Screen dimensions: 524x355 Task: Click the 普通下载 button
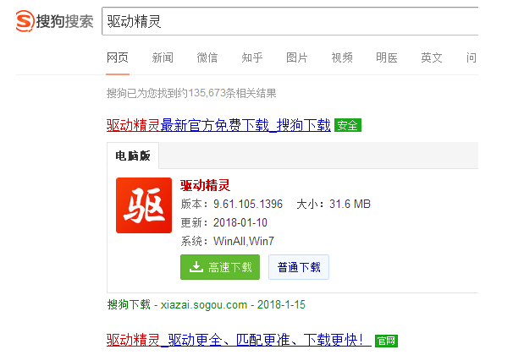coord(298,267)
